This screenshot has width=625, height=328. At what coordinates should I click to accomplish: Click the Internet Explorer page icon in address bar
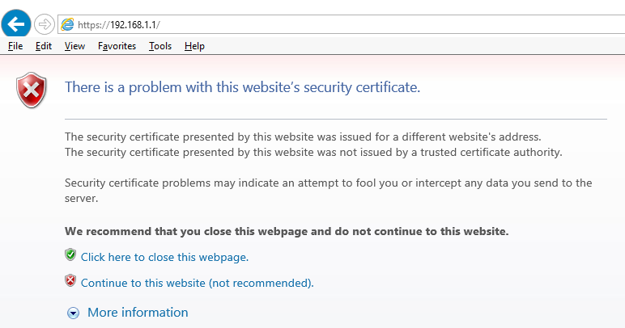click(68, 24)
